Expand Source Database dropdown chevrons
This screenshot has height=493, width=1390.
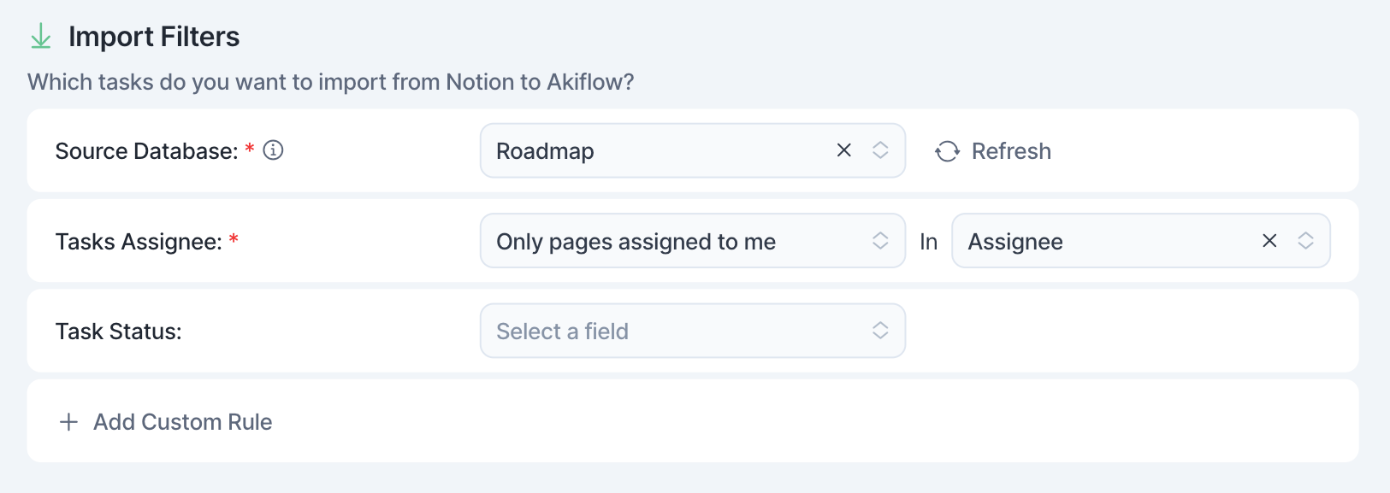coord(880,150)
